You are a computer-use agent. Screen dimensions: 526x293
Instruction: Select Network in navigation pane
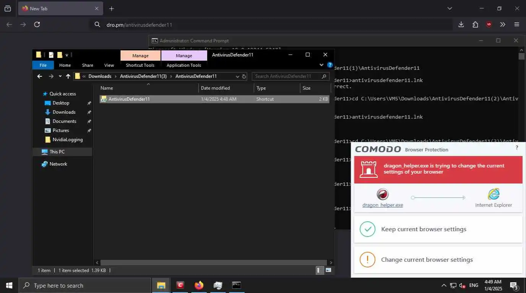click(58, 164)
